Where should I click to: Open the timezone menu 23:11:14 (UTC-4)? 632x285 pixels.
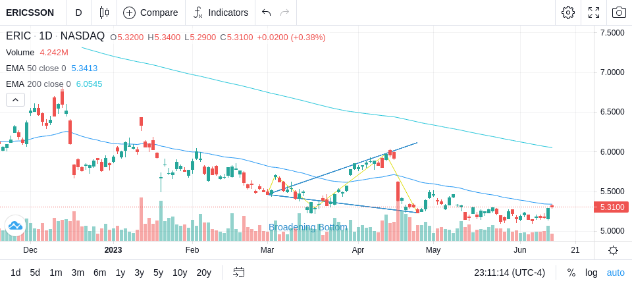click(510, 272)
